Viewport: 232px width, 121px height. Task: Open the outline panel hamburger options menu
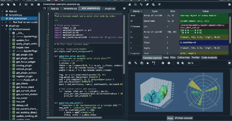(x=39, y=5)
